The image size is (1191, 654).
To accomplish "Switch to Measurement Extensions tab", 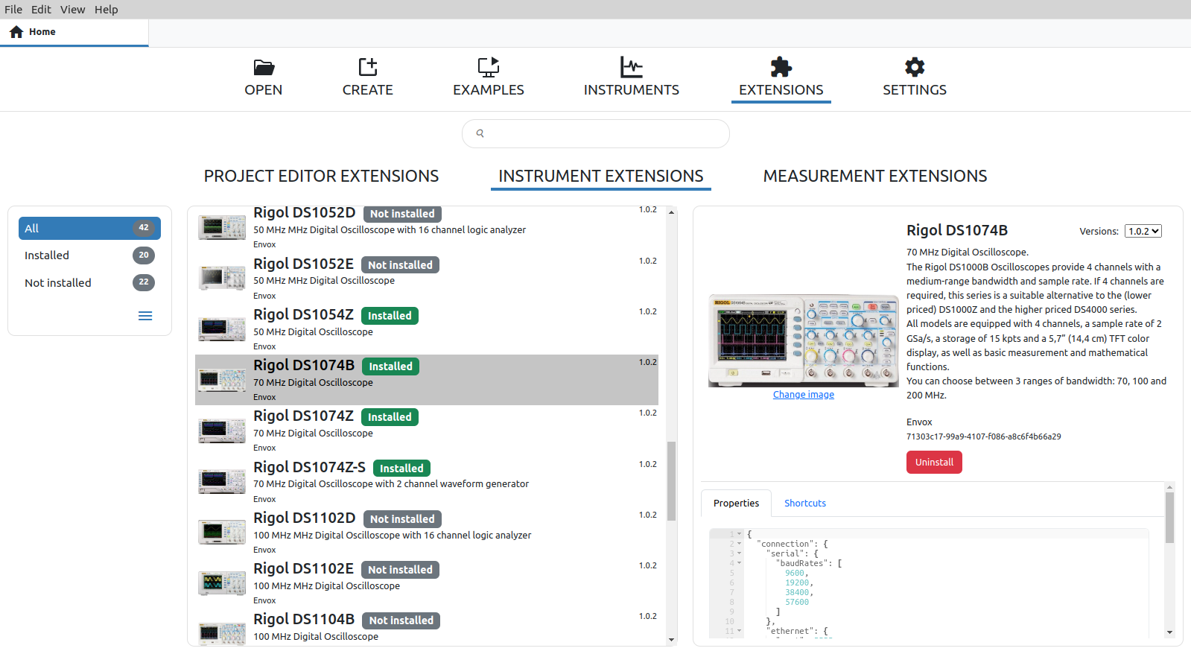I will pos(874,177).
